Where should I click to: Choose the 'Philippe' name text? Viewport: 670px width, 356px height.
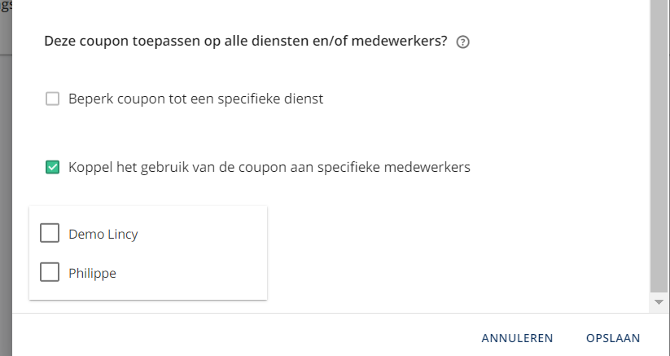[x=92, y=273]
